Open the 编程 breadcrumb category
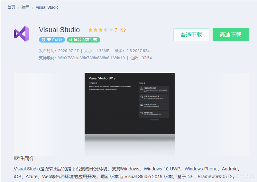257x182 pixels. click(25, 7)
